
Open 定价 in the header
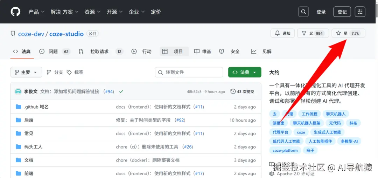[x=156, y=12]
